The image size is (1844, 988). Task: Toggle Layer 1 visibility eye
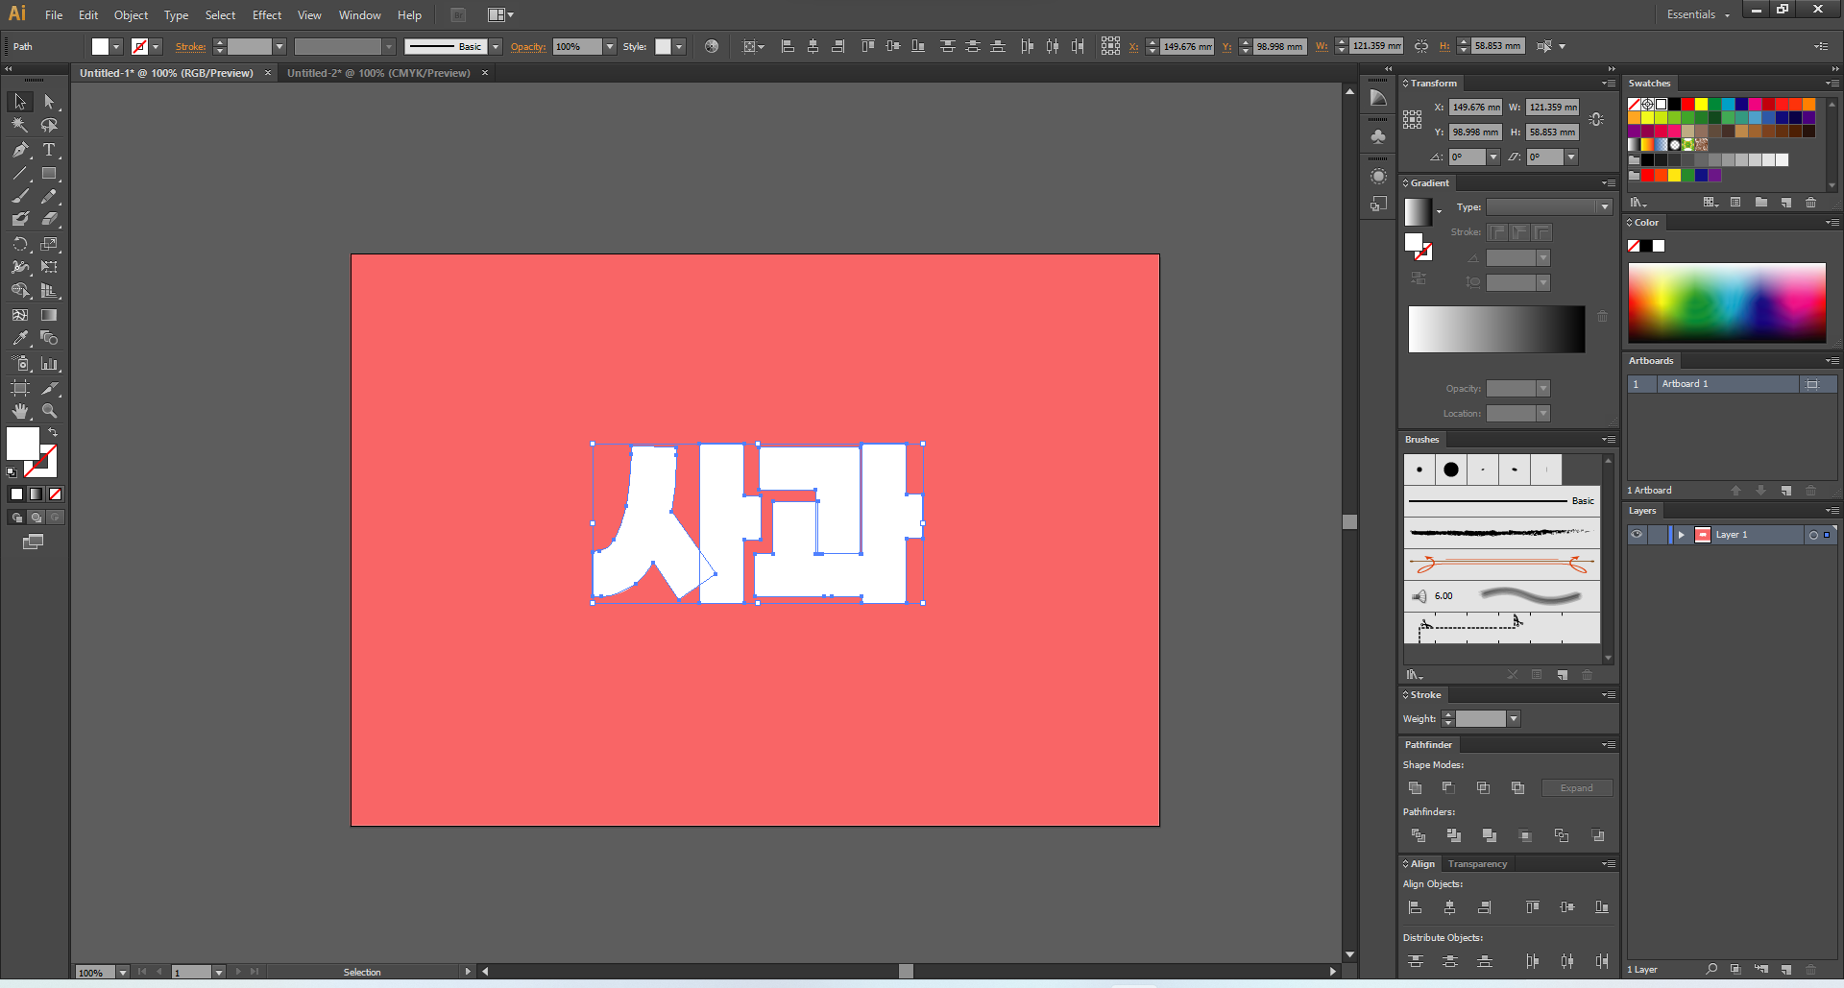click(1637, 535)
